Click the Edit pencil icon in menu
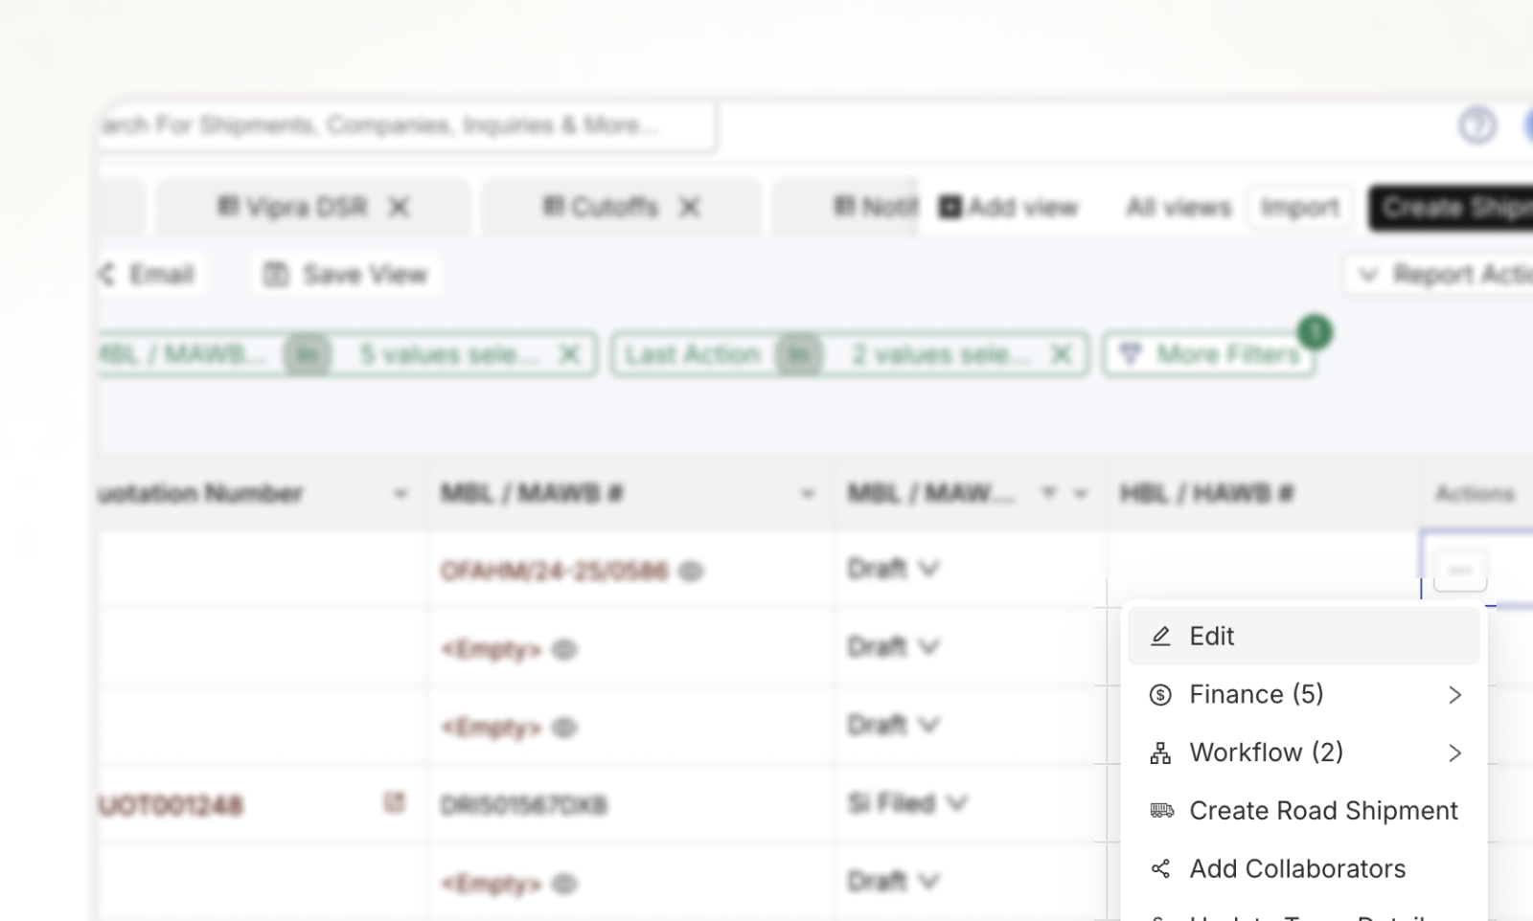The height and width of the screenshot is (921, 1533). tap(1160, 637)
